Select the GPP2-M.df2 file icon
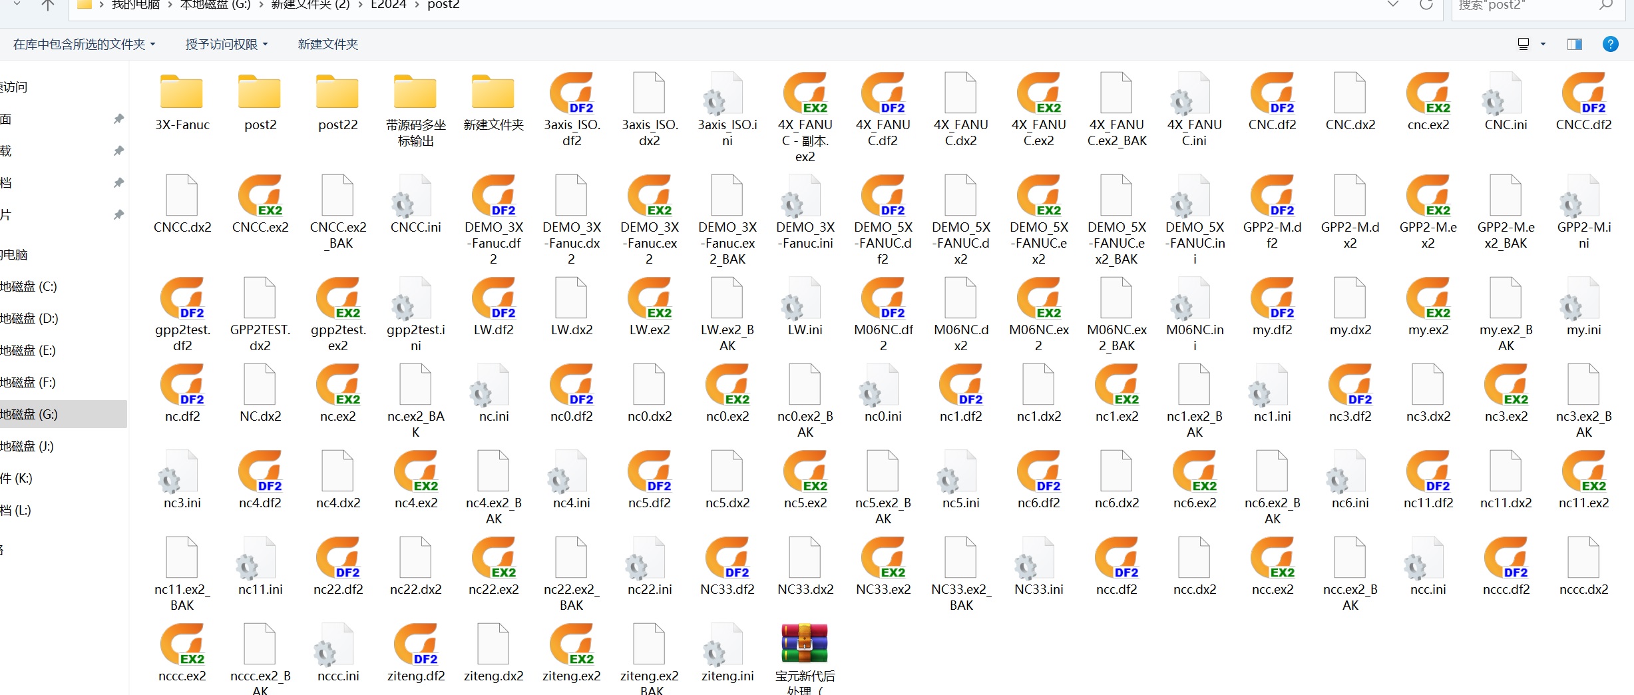Viewport: 1634px width, 695px height. coord(1273,195)
